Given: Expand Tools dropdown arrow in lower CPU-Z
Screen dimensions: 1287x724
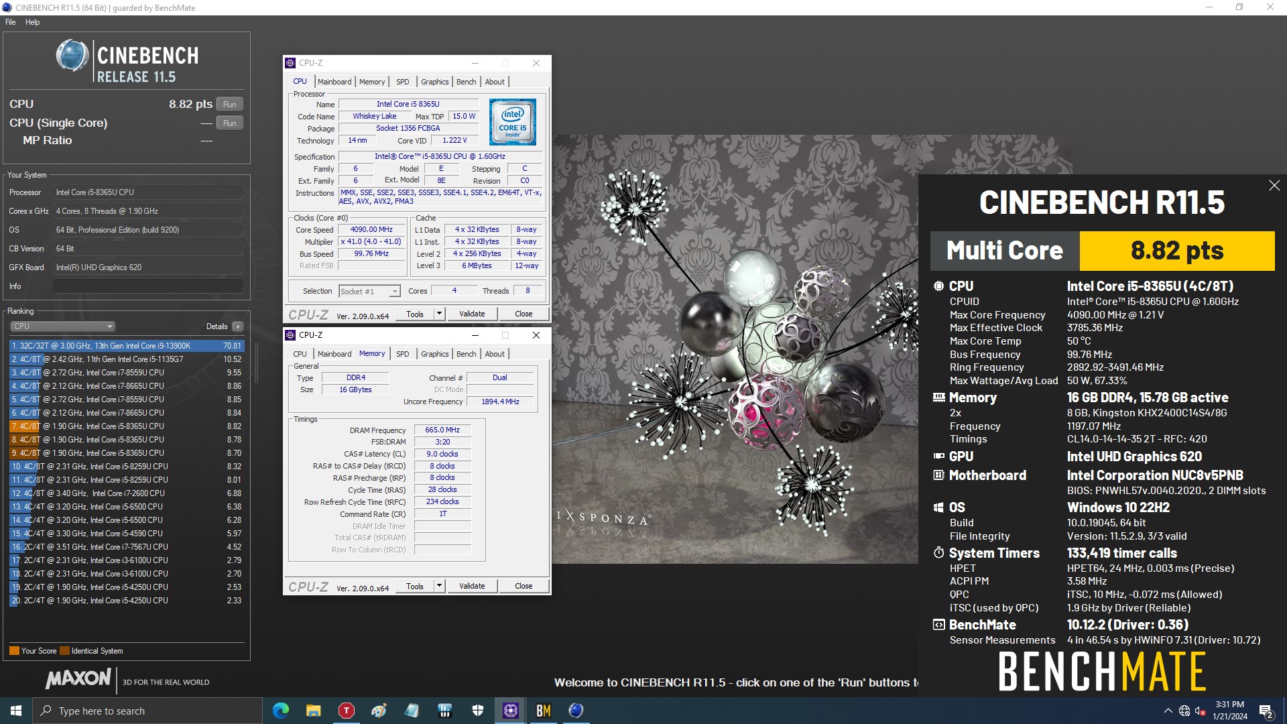Looking at the screenshot, I should (439, 586).
